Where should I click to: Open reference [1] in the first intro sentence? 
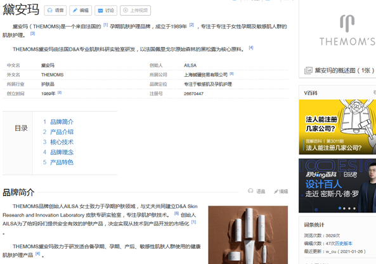105,25
